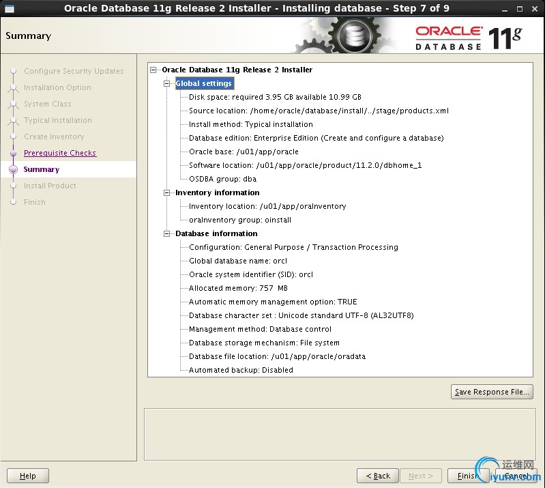The image size is (545, 488).
Task: Collapse the Database information node
Action: pyautogui.click(x=167, y=233)
